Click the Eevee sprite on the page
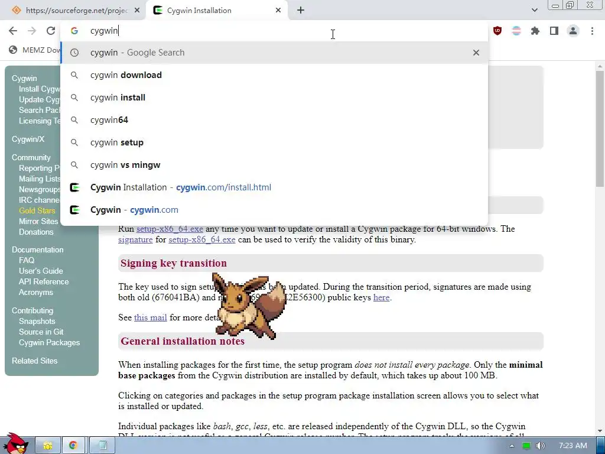Viewport: 605px width, 454px height. (x=249, y=307)
